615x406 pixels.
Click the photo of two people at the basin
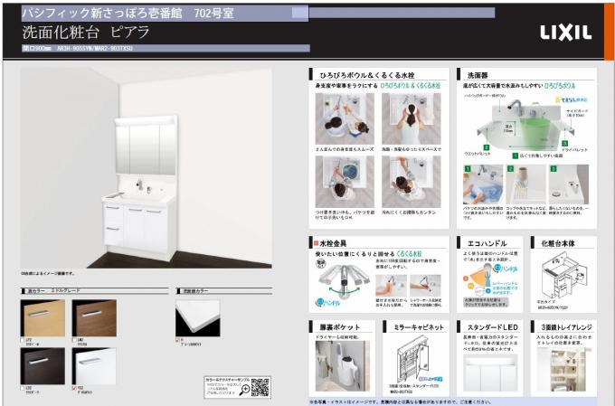pyautogui.click(x=345, y=118)
